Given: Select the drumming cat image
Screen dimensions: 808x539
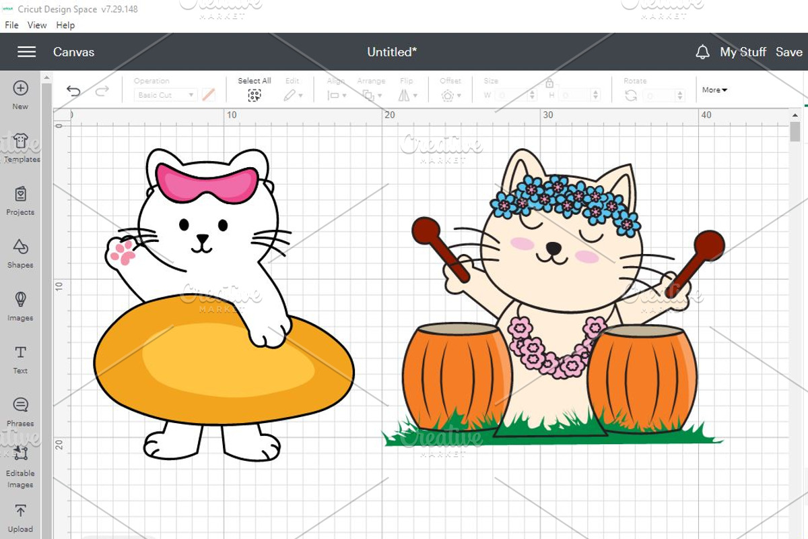Looking at the screenshot, I should [x=553, y=297].
